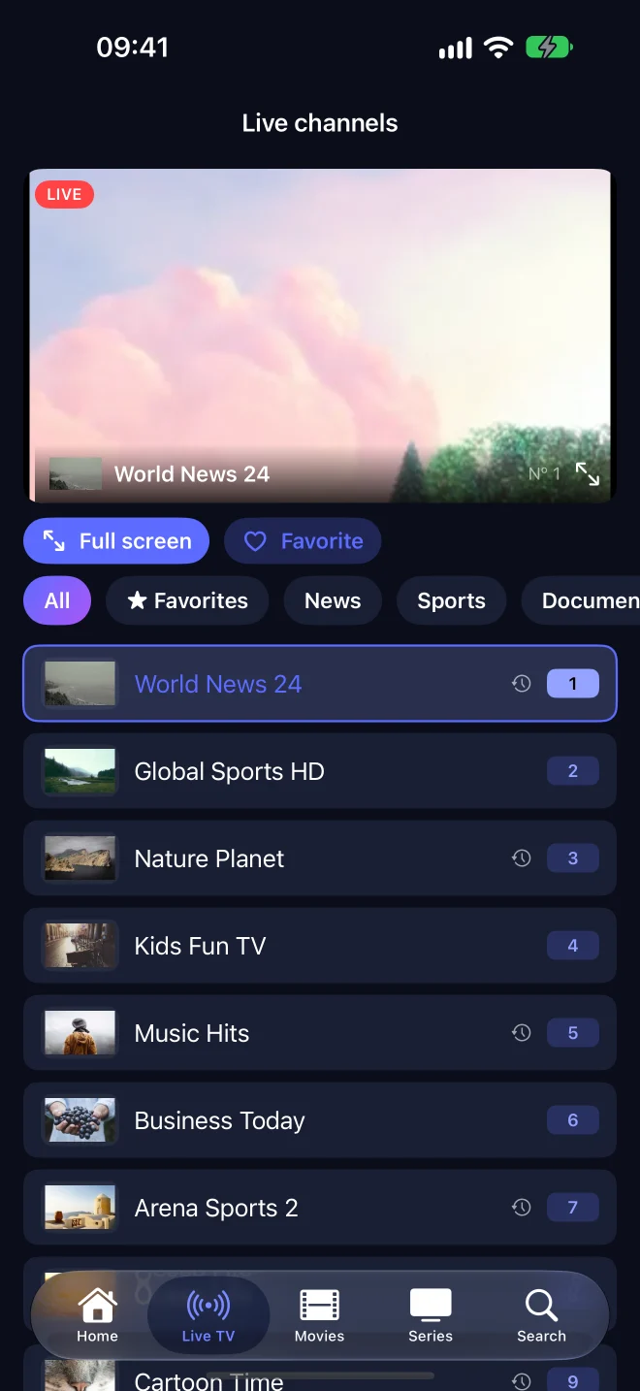
Task: Open Movies from the bottom bar
Action: (x=319, y=1315)
